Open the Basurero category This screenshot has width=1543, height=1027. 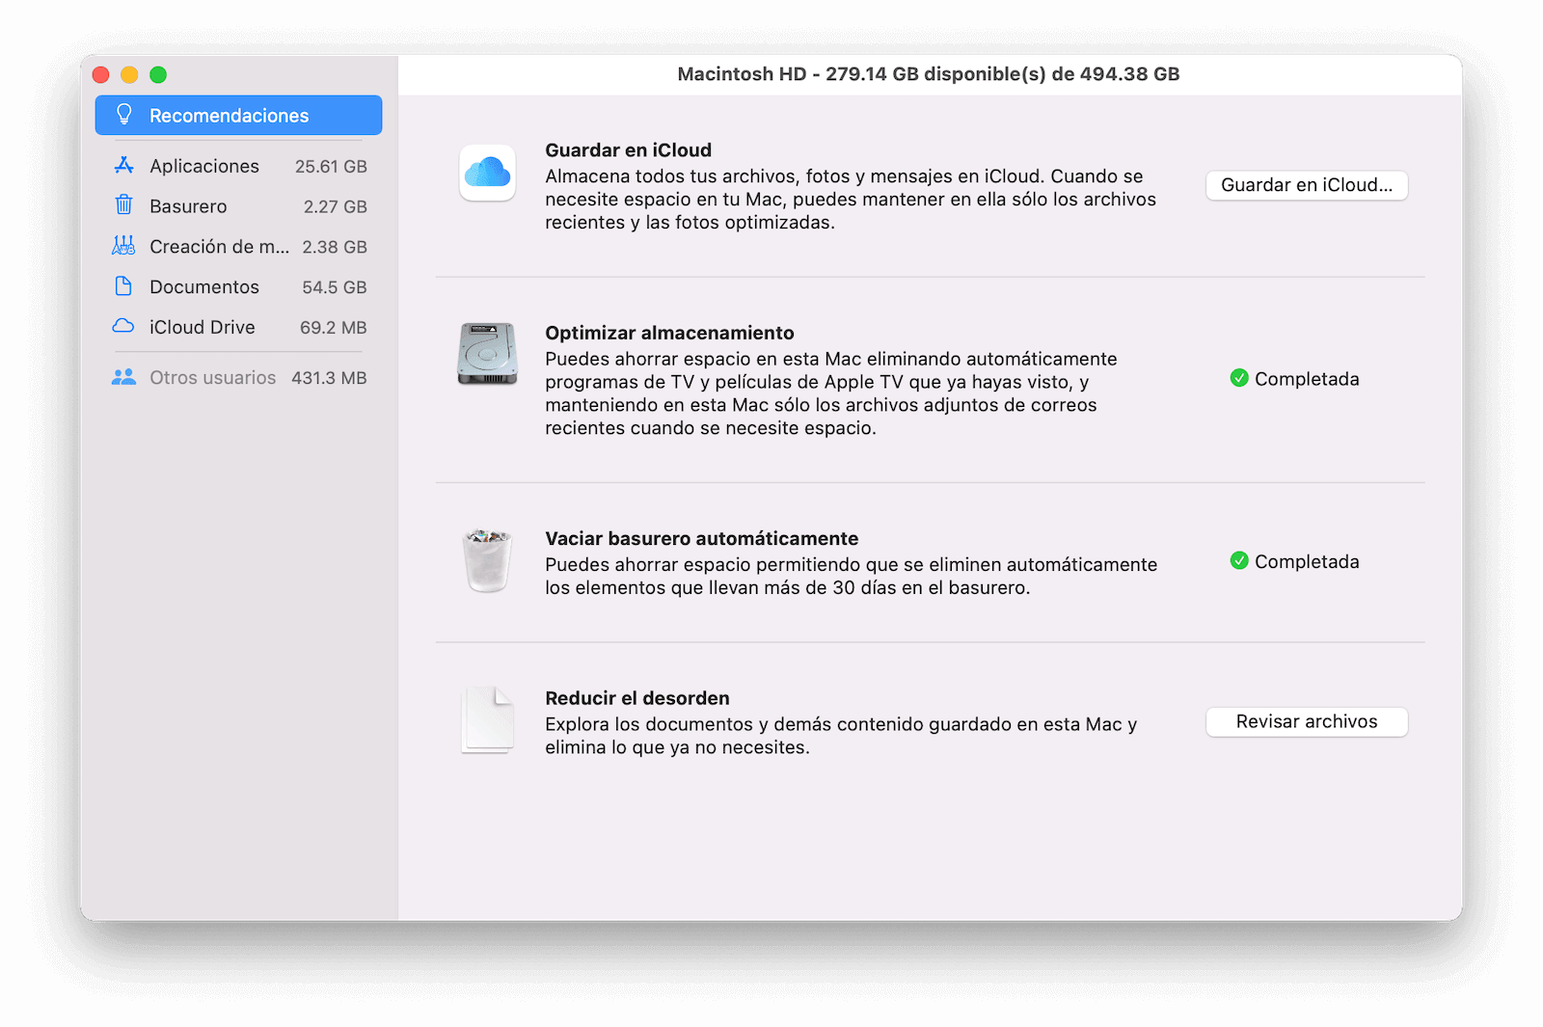238,206
